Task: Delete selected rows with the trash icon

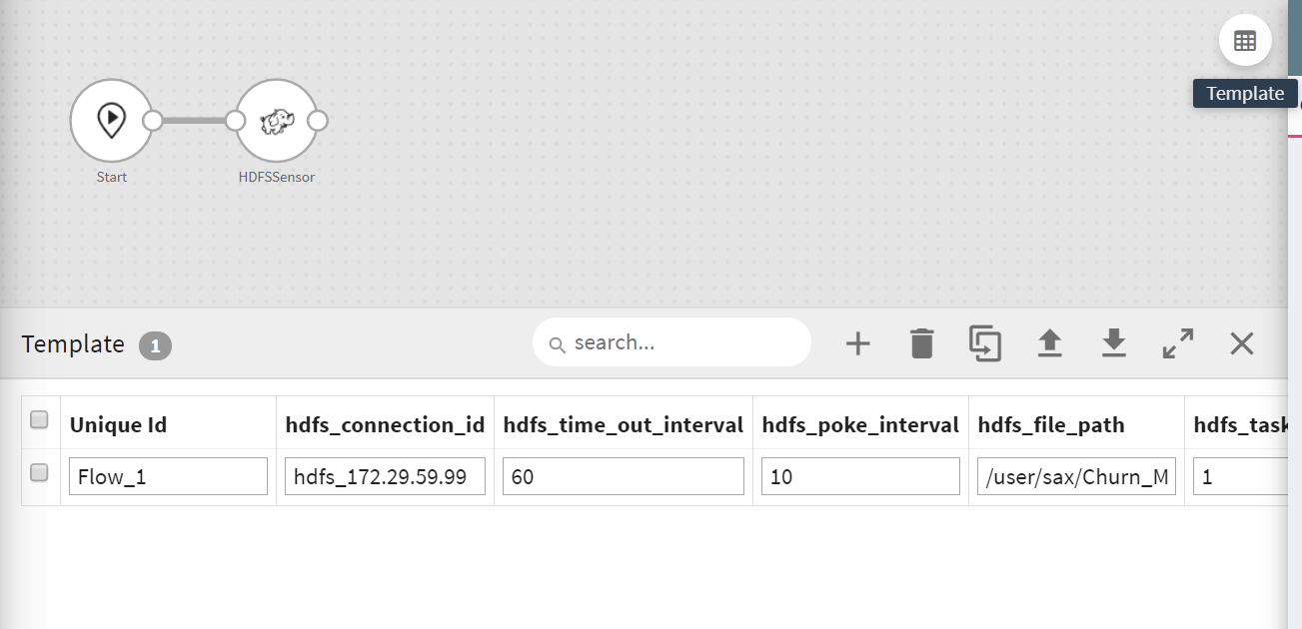Action: [921, 344]
